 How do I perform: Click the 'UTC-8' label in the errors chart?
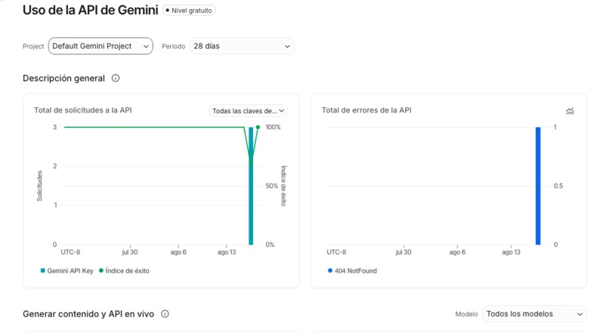[x=336, y=252]
